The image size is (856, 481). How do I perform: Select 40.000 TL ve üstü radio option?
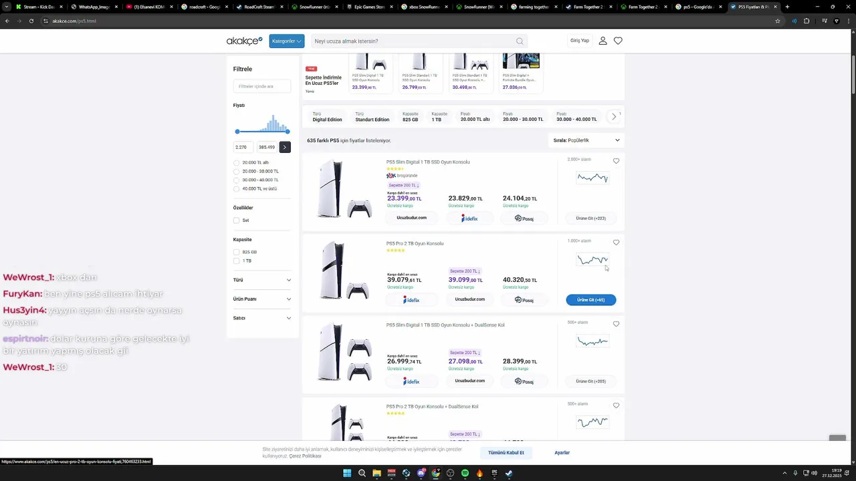236,188
